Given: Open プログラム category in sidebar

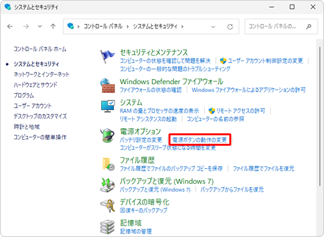Looking at the screenshot, I should 24,95.
